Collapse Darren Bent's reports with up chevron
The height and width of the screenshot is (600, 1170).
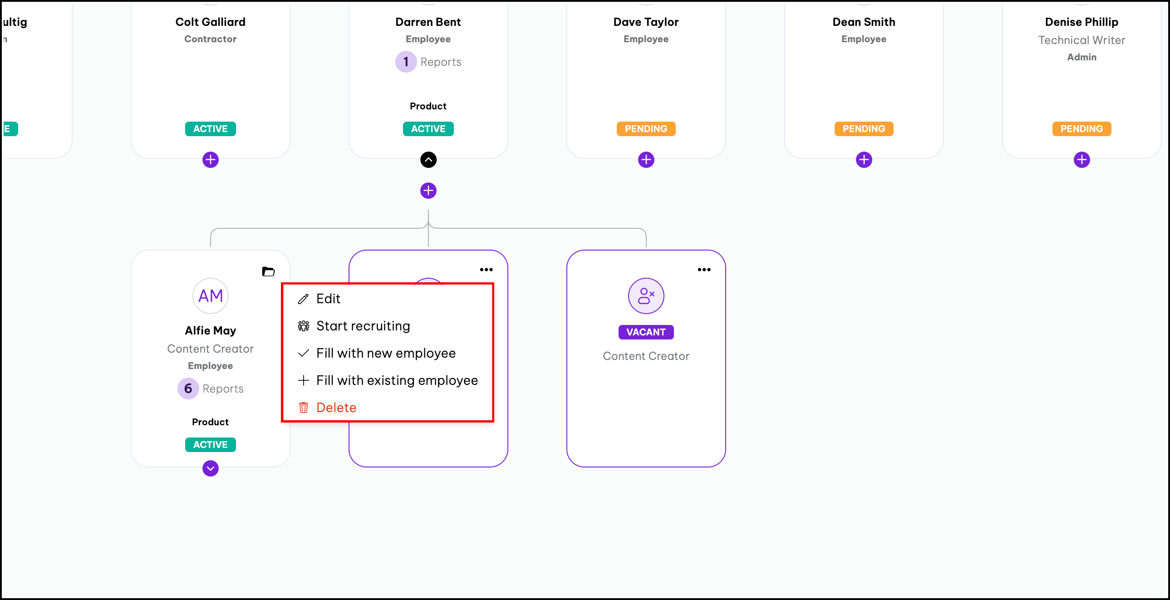(428, 160)
